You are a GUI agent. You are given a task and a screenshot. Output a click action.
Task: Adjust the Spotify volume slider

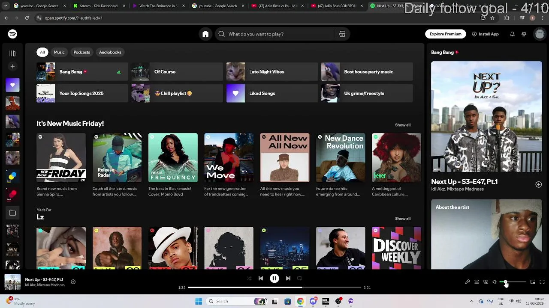pyautogui.click(x=513, y=282)
